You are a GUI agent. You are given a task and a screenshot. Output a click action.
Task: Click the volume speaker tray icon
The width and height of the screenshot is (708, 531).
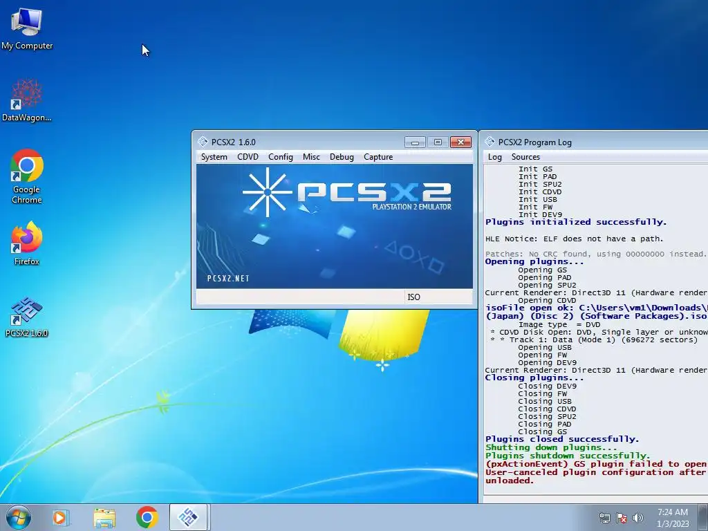[637, 518]
